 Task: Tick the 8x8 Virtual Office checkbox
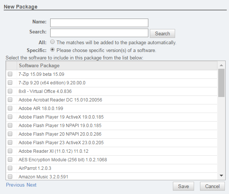point(10,91)
